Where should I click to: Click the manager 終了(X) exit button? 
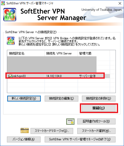click(x=80, y=139)
